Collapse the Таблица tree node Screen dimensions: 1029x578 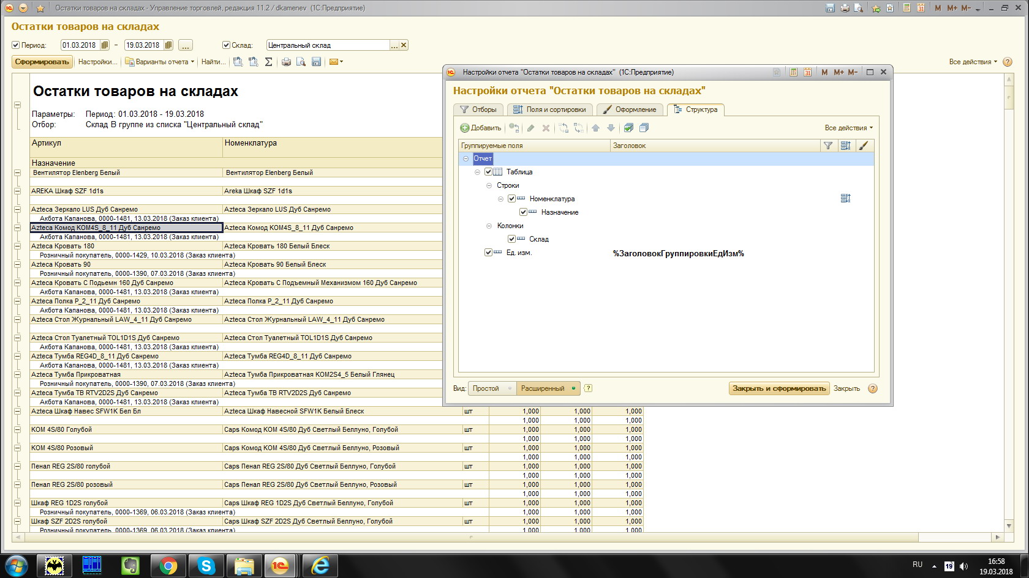coord(477,172)
